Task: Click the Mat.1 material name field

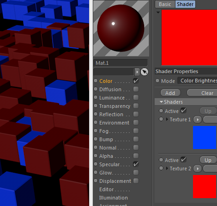Action: click(121, 63)
